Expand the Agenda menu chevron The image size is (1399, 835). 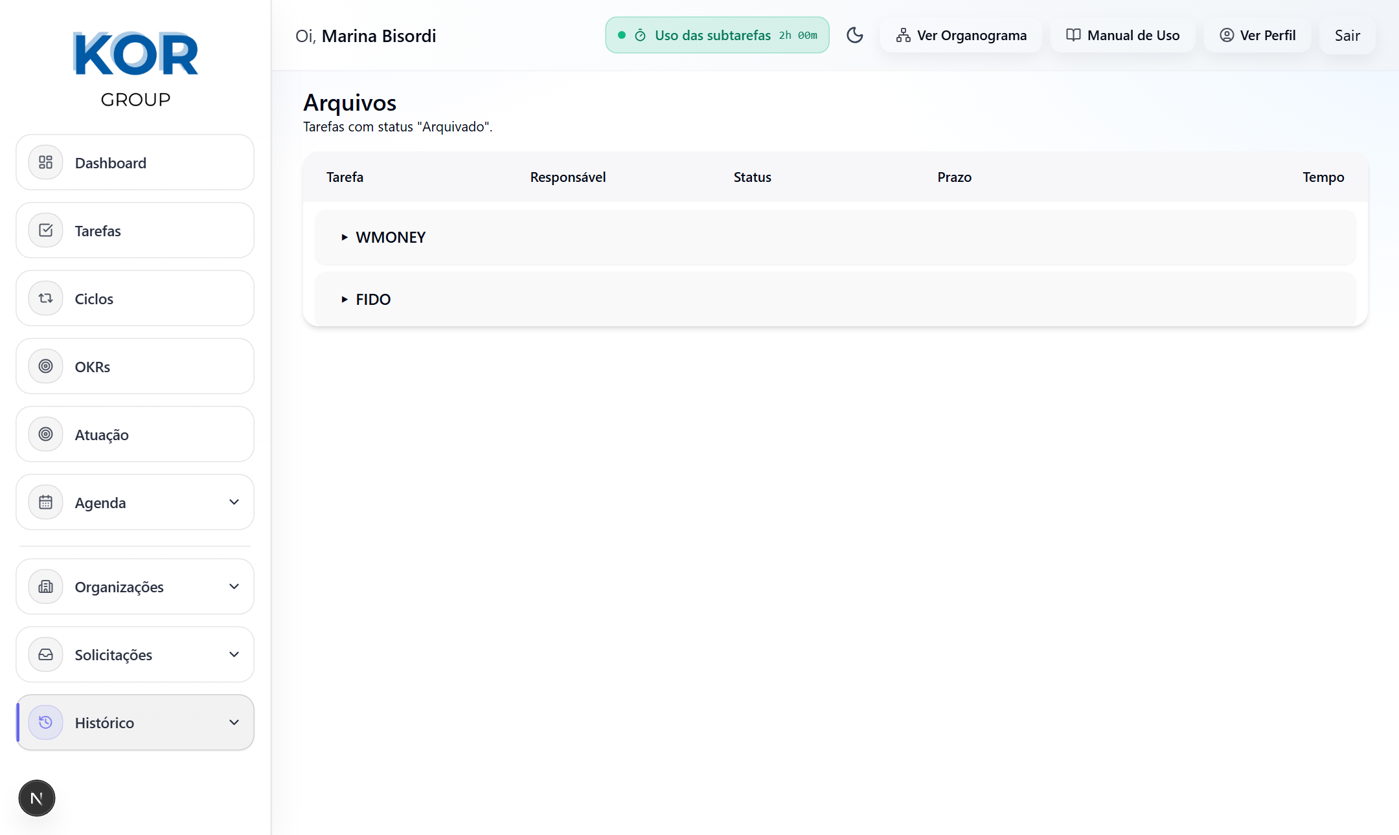(x=234, y=502)
